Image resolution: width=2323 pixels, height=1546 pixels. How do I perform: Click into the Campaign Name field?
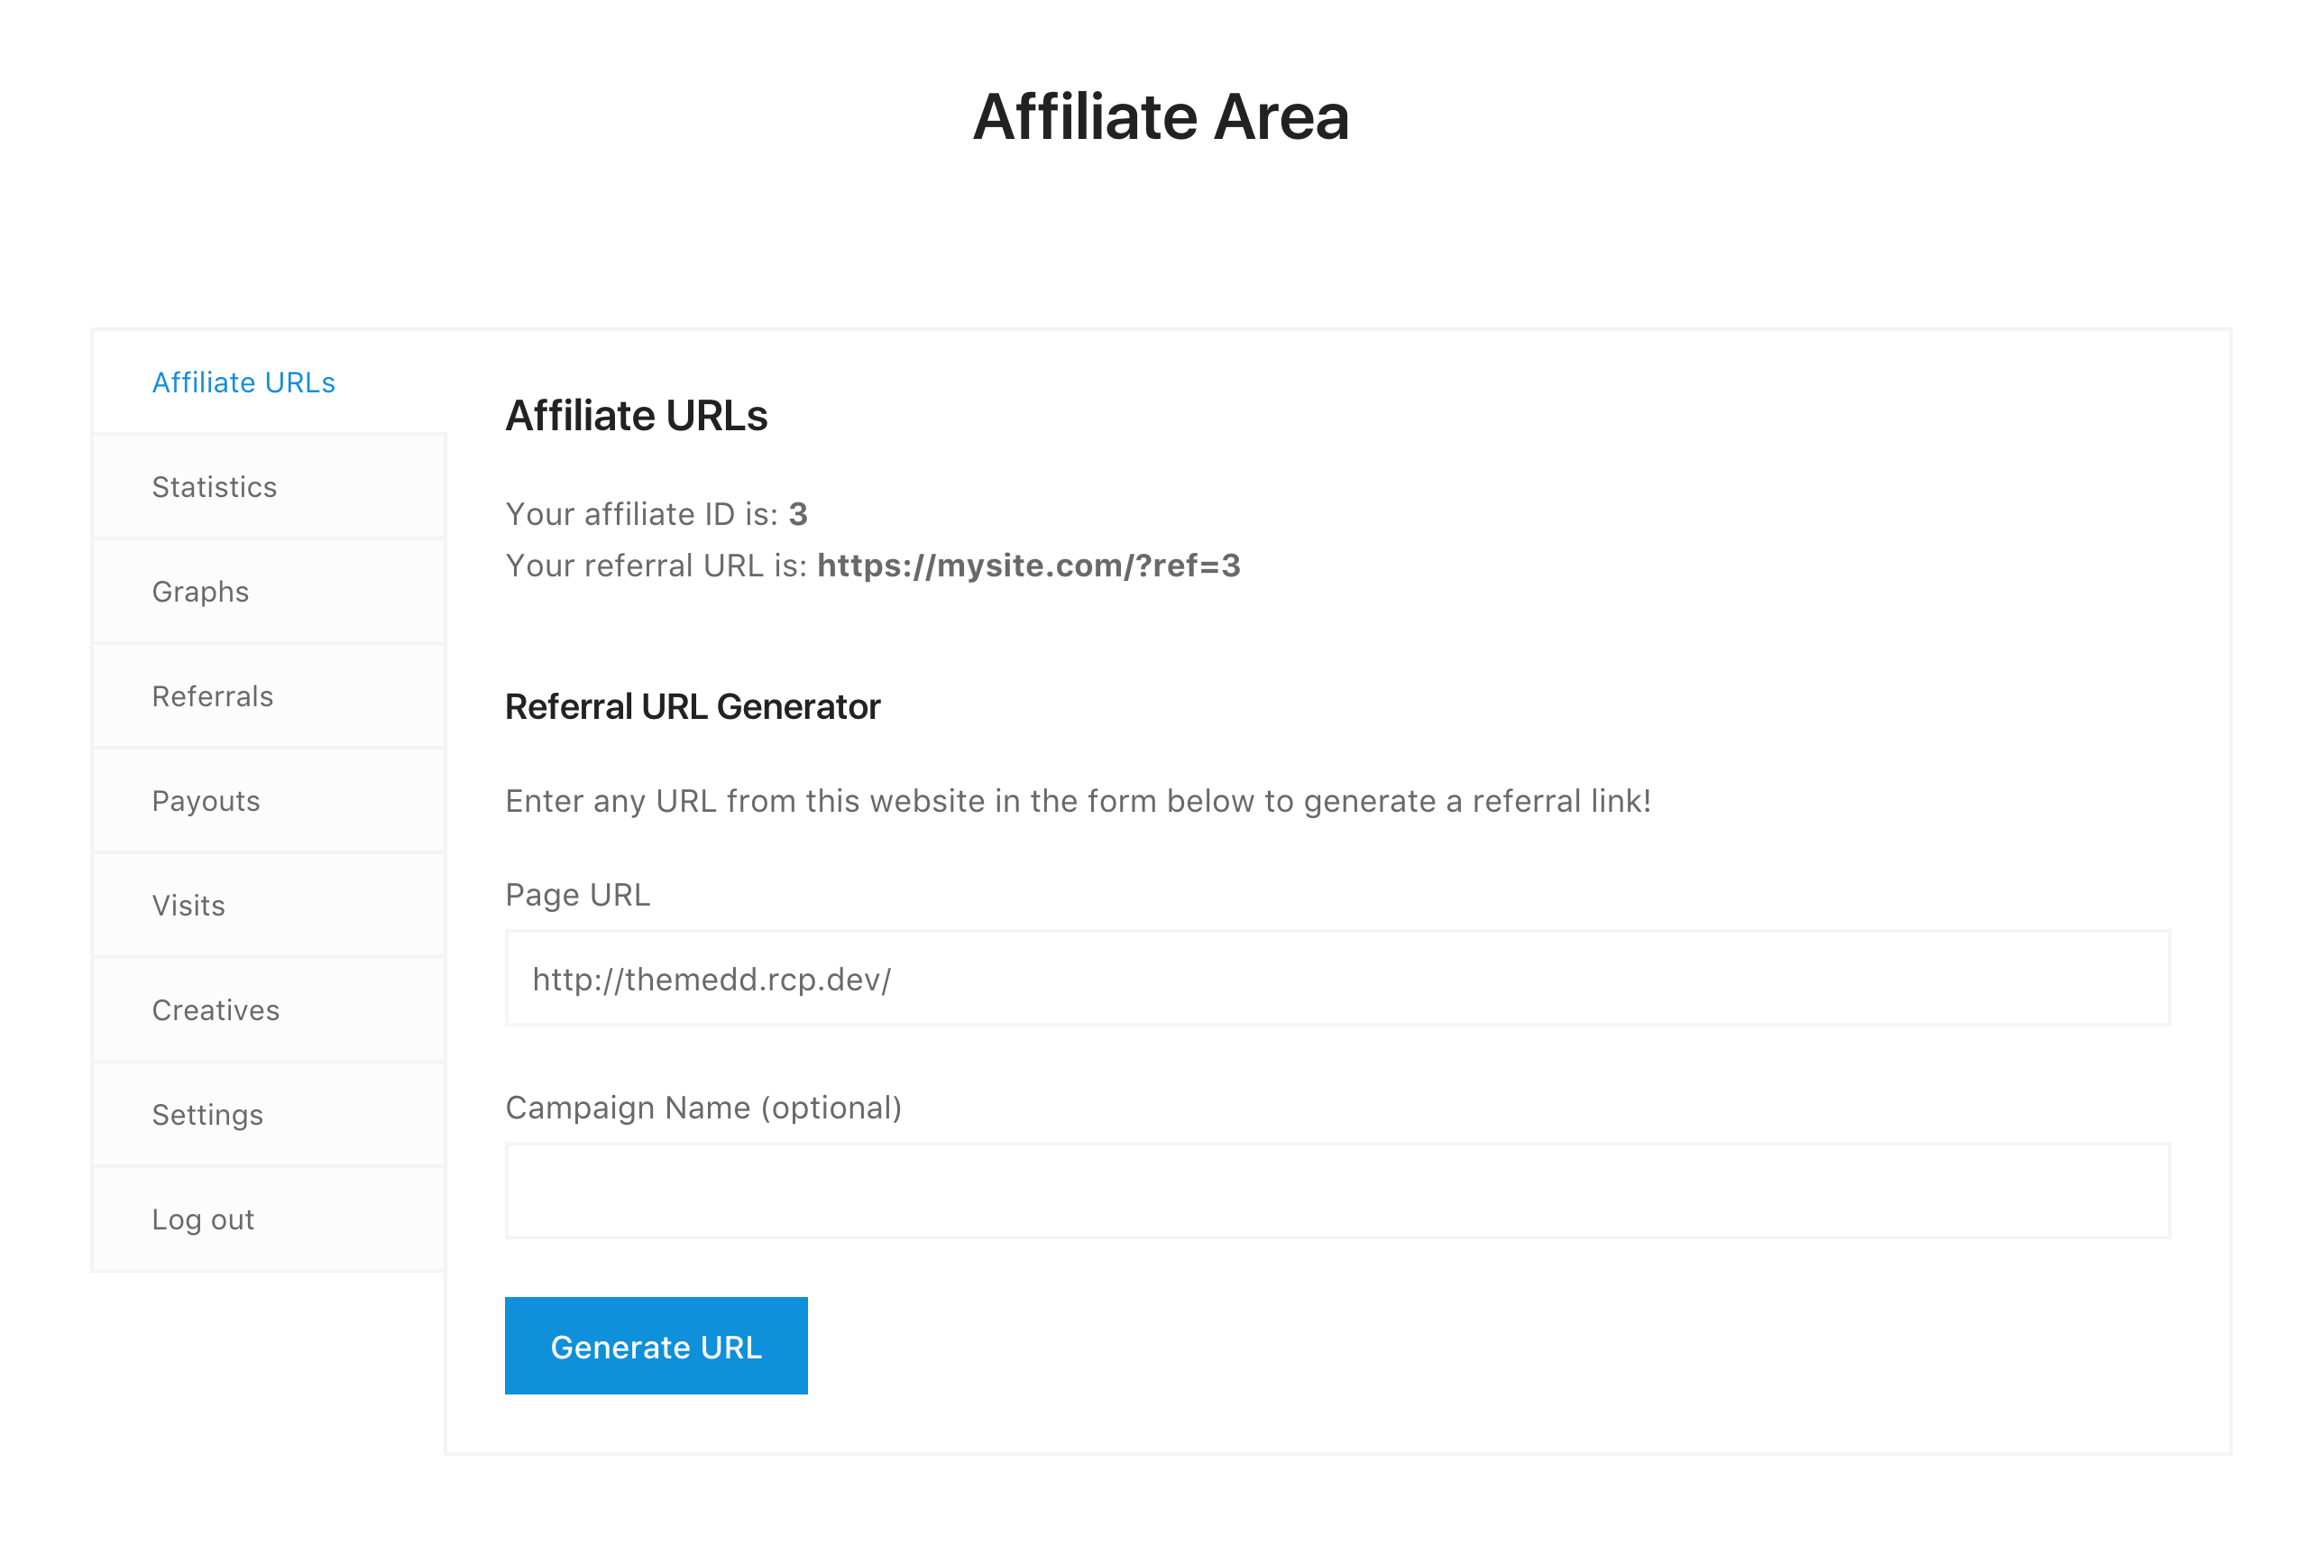pyautogui.click(x=1336, y=1190)
